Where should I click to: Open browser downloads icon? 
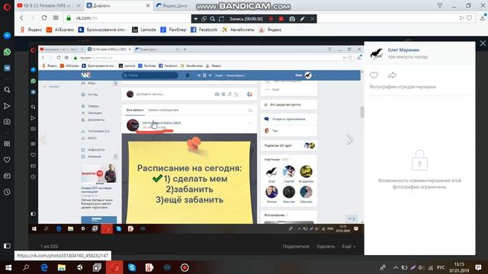point(483,18)
